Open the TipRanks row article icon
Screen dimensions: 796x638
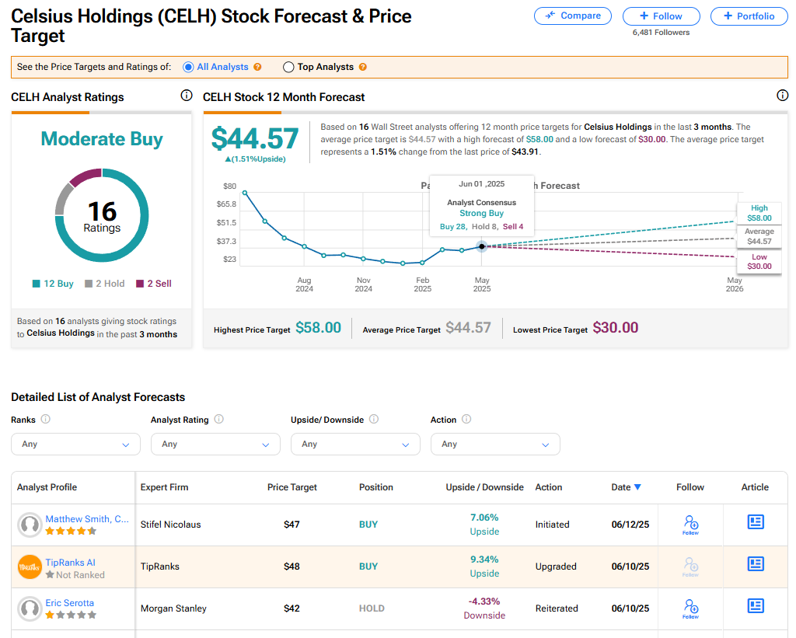tap(756, 564)
